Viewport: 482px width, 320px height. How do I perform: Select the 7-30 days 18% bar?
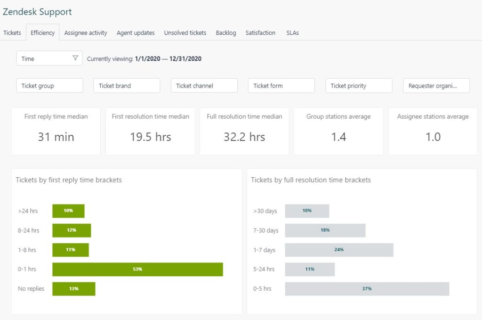point(325,230)
